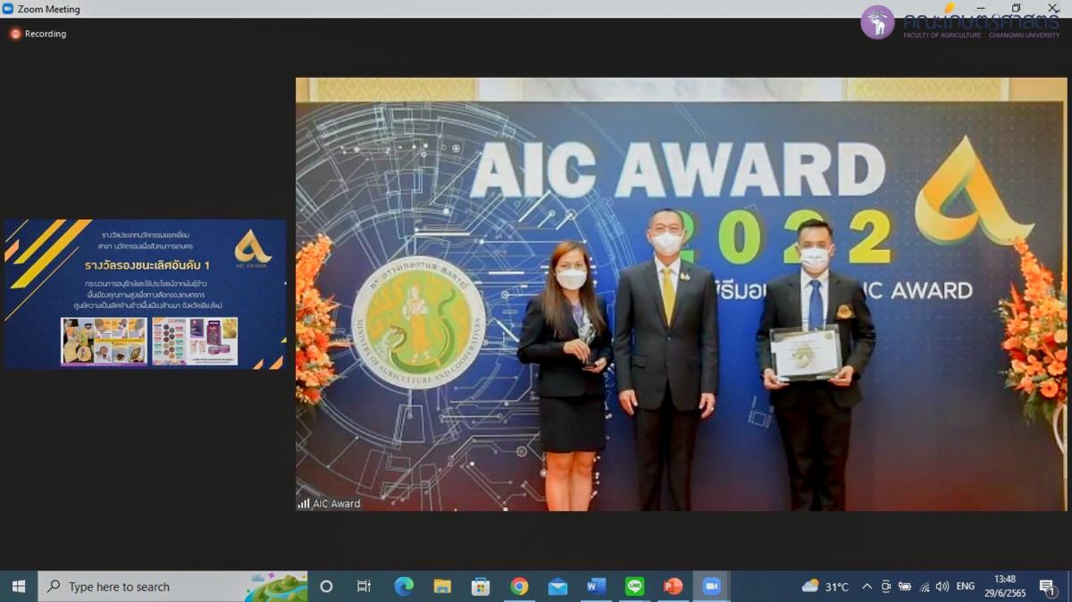Open the Mail app from the taskbar
The height and width of the screenshot is (602, 1072).
(x=557, y=587)
